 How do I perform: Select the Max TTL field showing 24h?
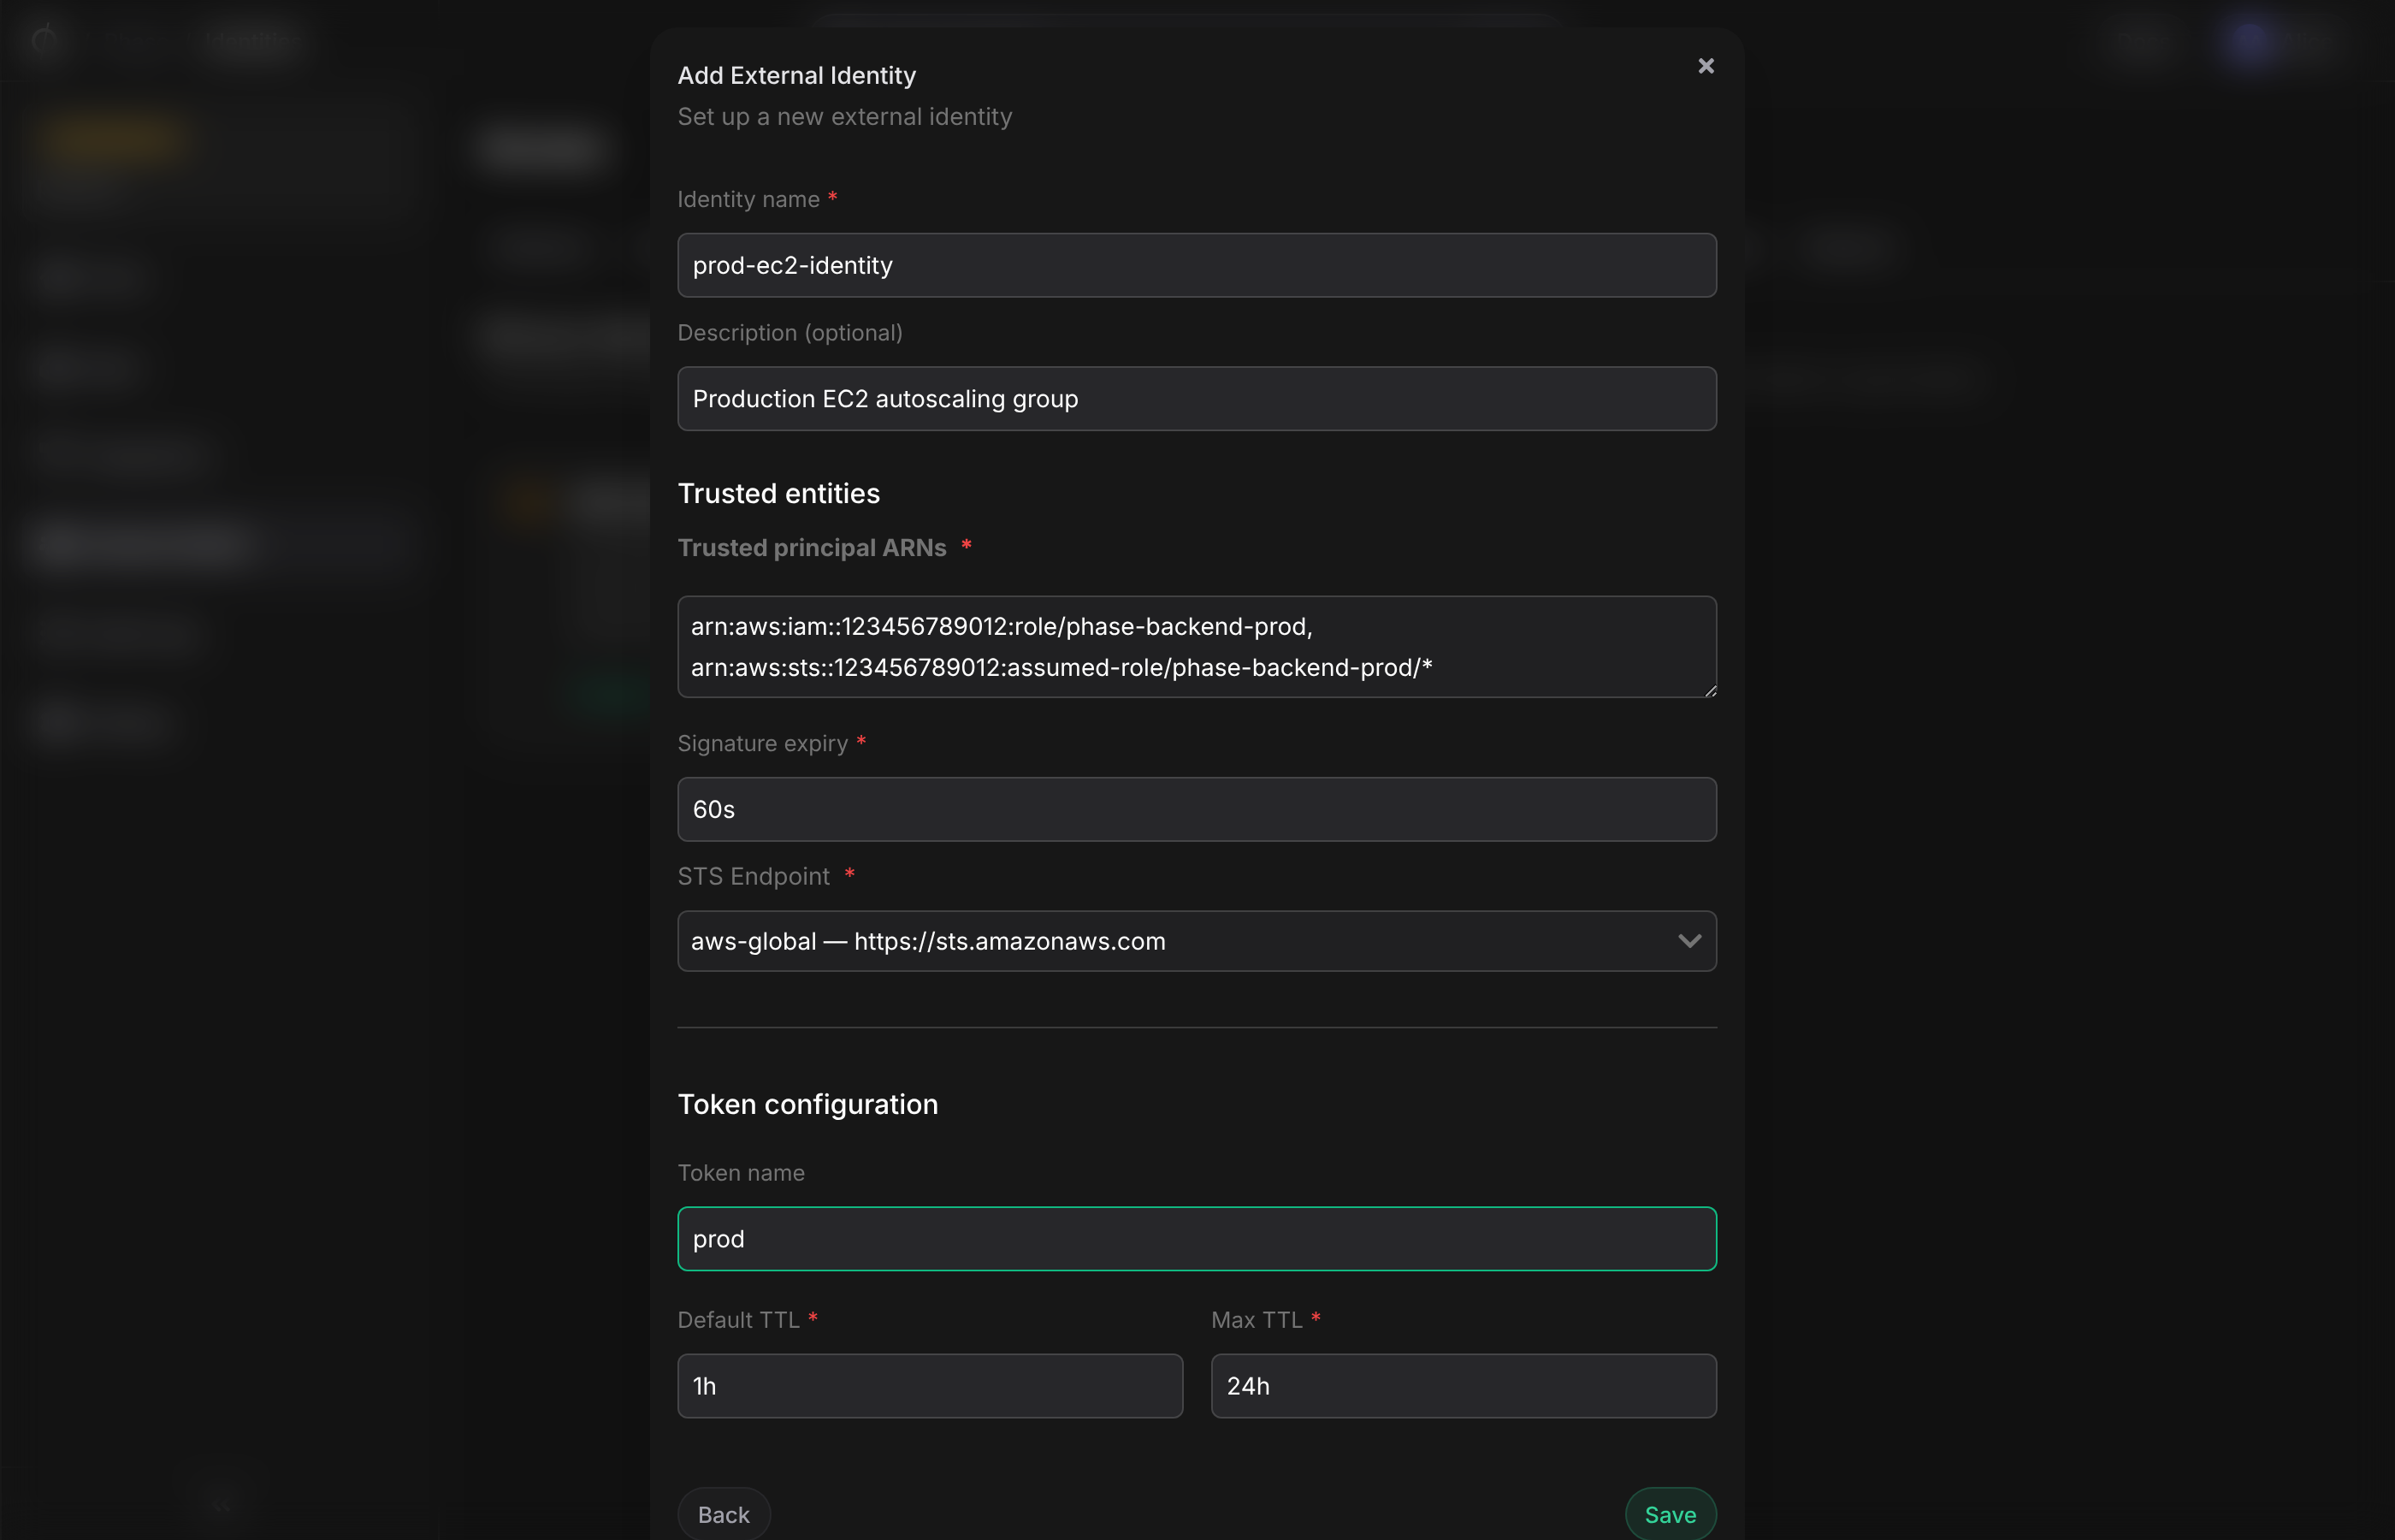click(1464, 1386)
